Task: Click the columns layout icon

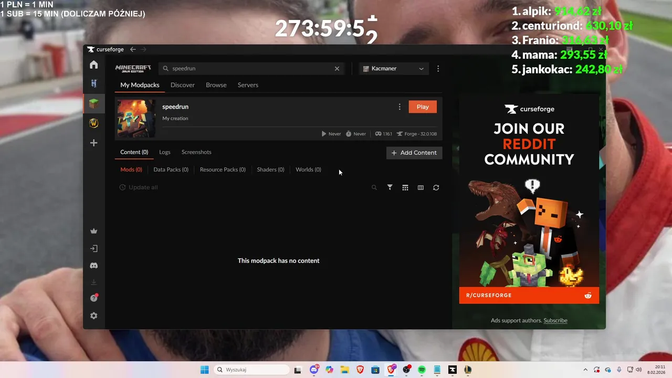Action: 421,187
